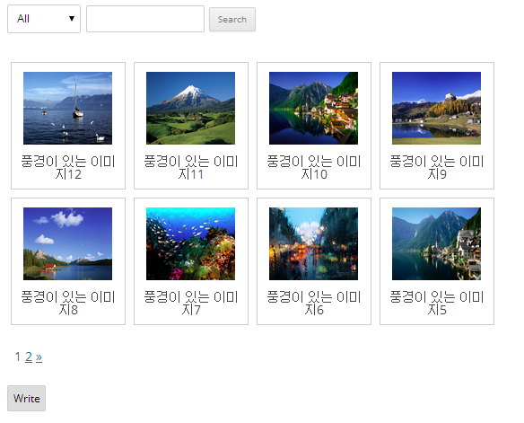The width and height of the screenshot is (524, 423).
Task: Click title 풍경이 있는 이미지9
Action: [437, 168]
